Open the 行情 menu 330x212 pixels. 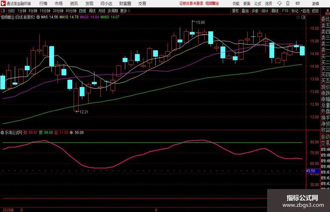click(x=43, y=3)
